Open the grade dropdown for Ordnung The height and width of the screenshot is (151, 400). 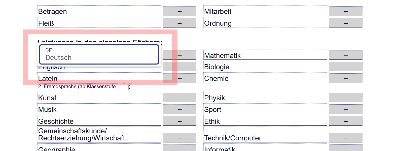click(346, 23)
